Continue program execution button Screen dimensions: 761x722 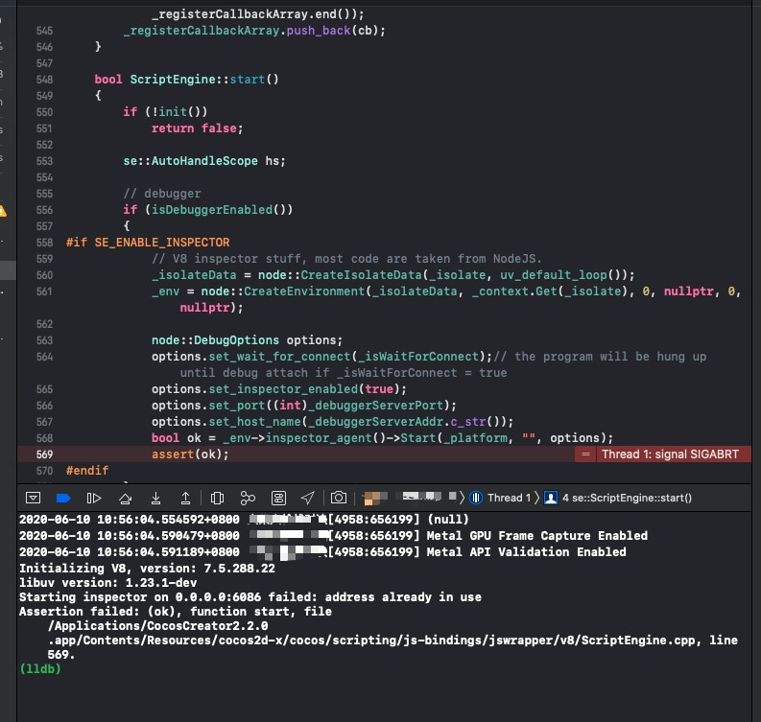pyautogui.click(x=94, y=498)
